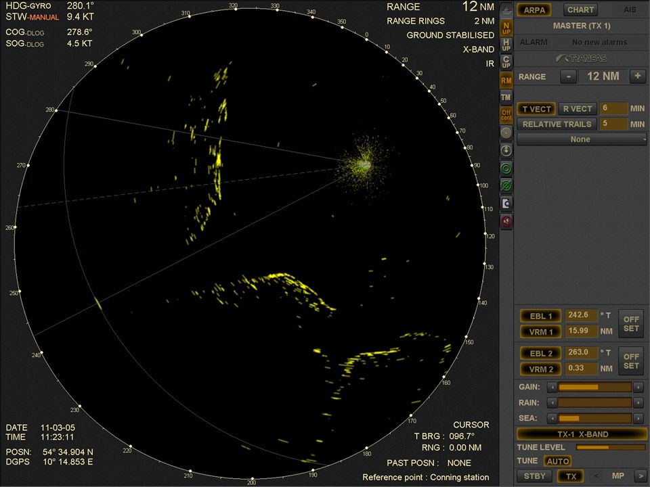Toggle EBL 2 on or off
This screenshot has height=487, width=650.
(x=541, y=353)
